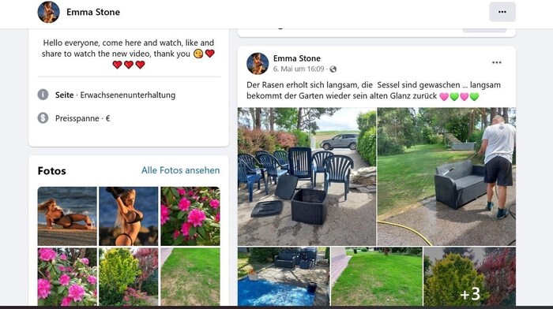Open Emma Stone's name on the post
The height and width of the screenshot is (309, 553).
(x=297, y=58)
